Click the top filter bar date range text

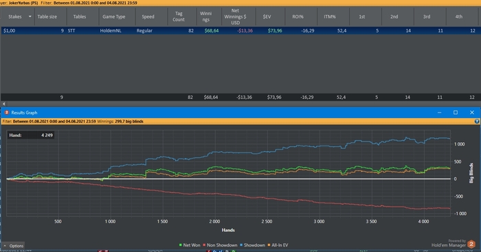pos(96,3)
